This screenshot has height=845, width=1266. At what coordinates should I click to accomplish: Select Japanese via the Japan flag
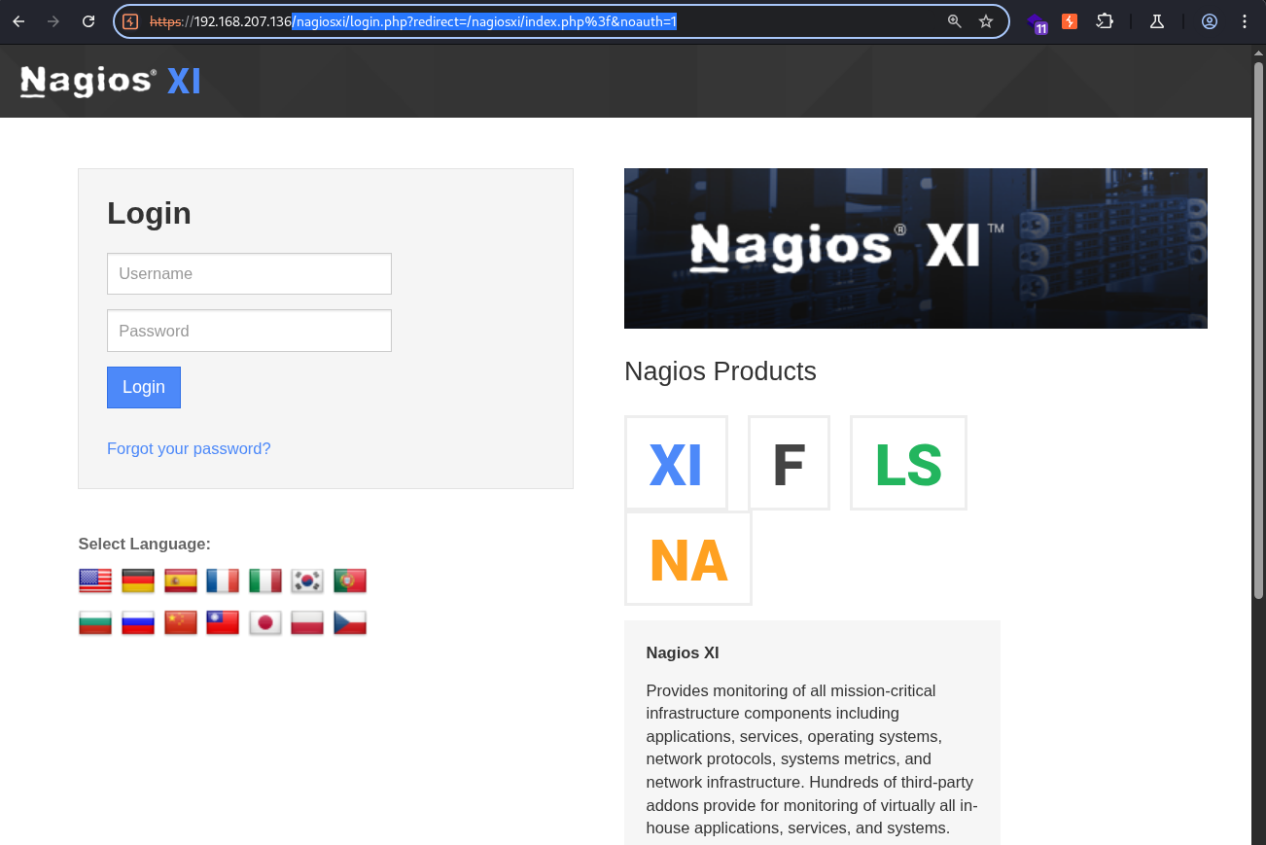(x=265, y=622)
